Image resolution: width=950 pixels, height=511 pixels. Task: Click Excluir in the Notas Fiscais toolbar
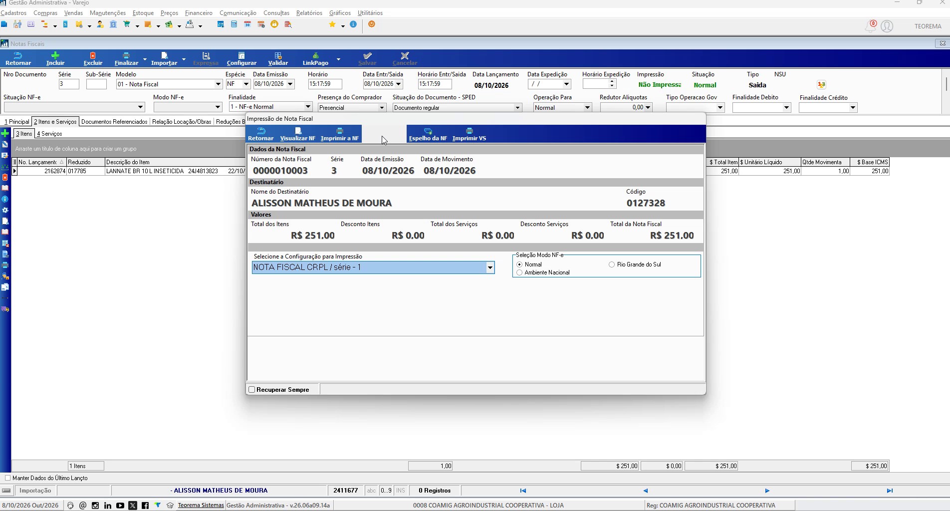[93, 58]
